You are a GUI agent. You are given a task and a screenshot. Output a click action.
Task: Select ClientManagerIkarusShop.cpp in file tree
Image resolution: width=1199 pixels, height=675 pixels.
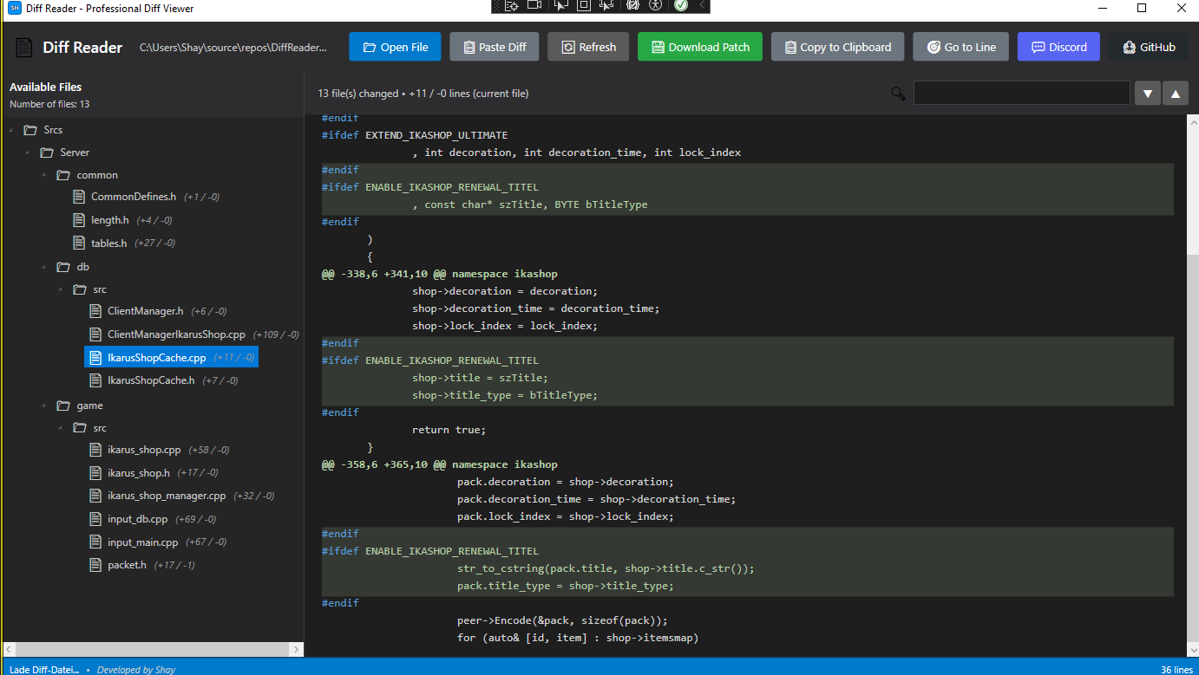point(176,334)
